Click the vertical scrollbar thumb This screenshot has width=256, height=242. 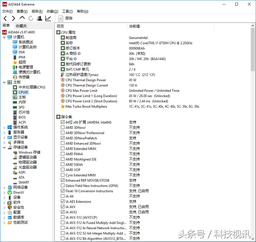point(253,50)
